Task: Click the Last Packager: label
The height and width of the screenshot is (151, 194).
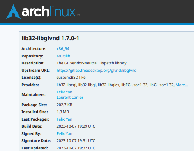Action: click(x=35, y=119)
